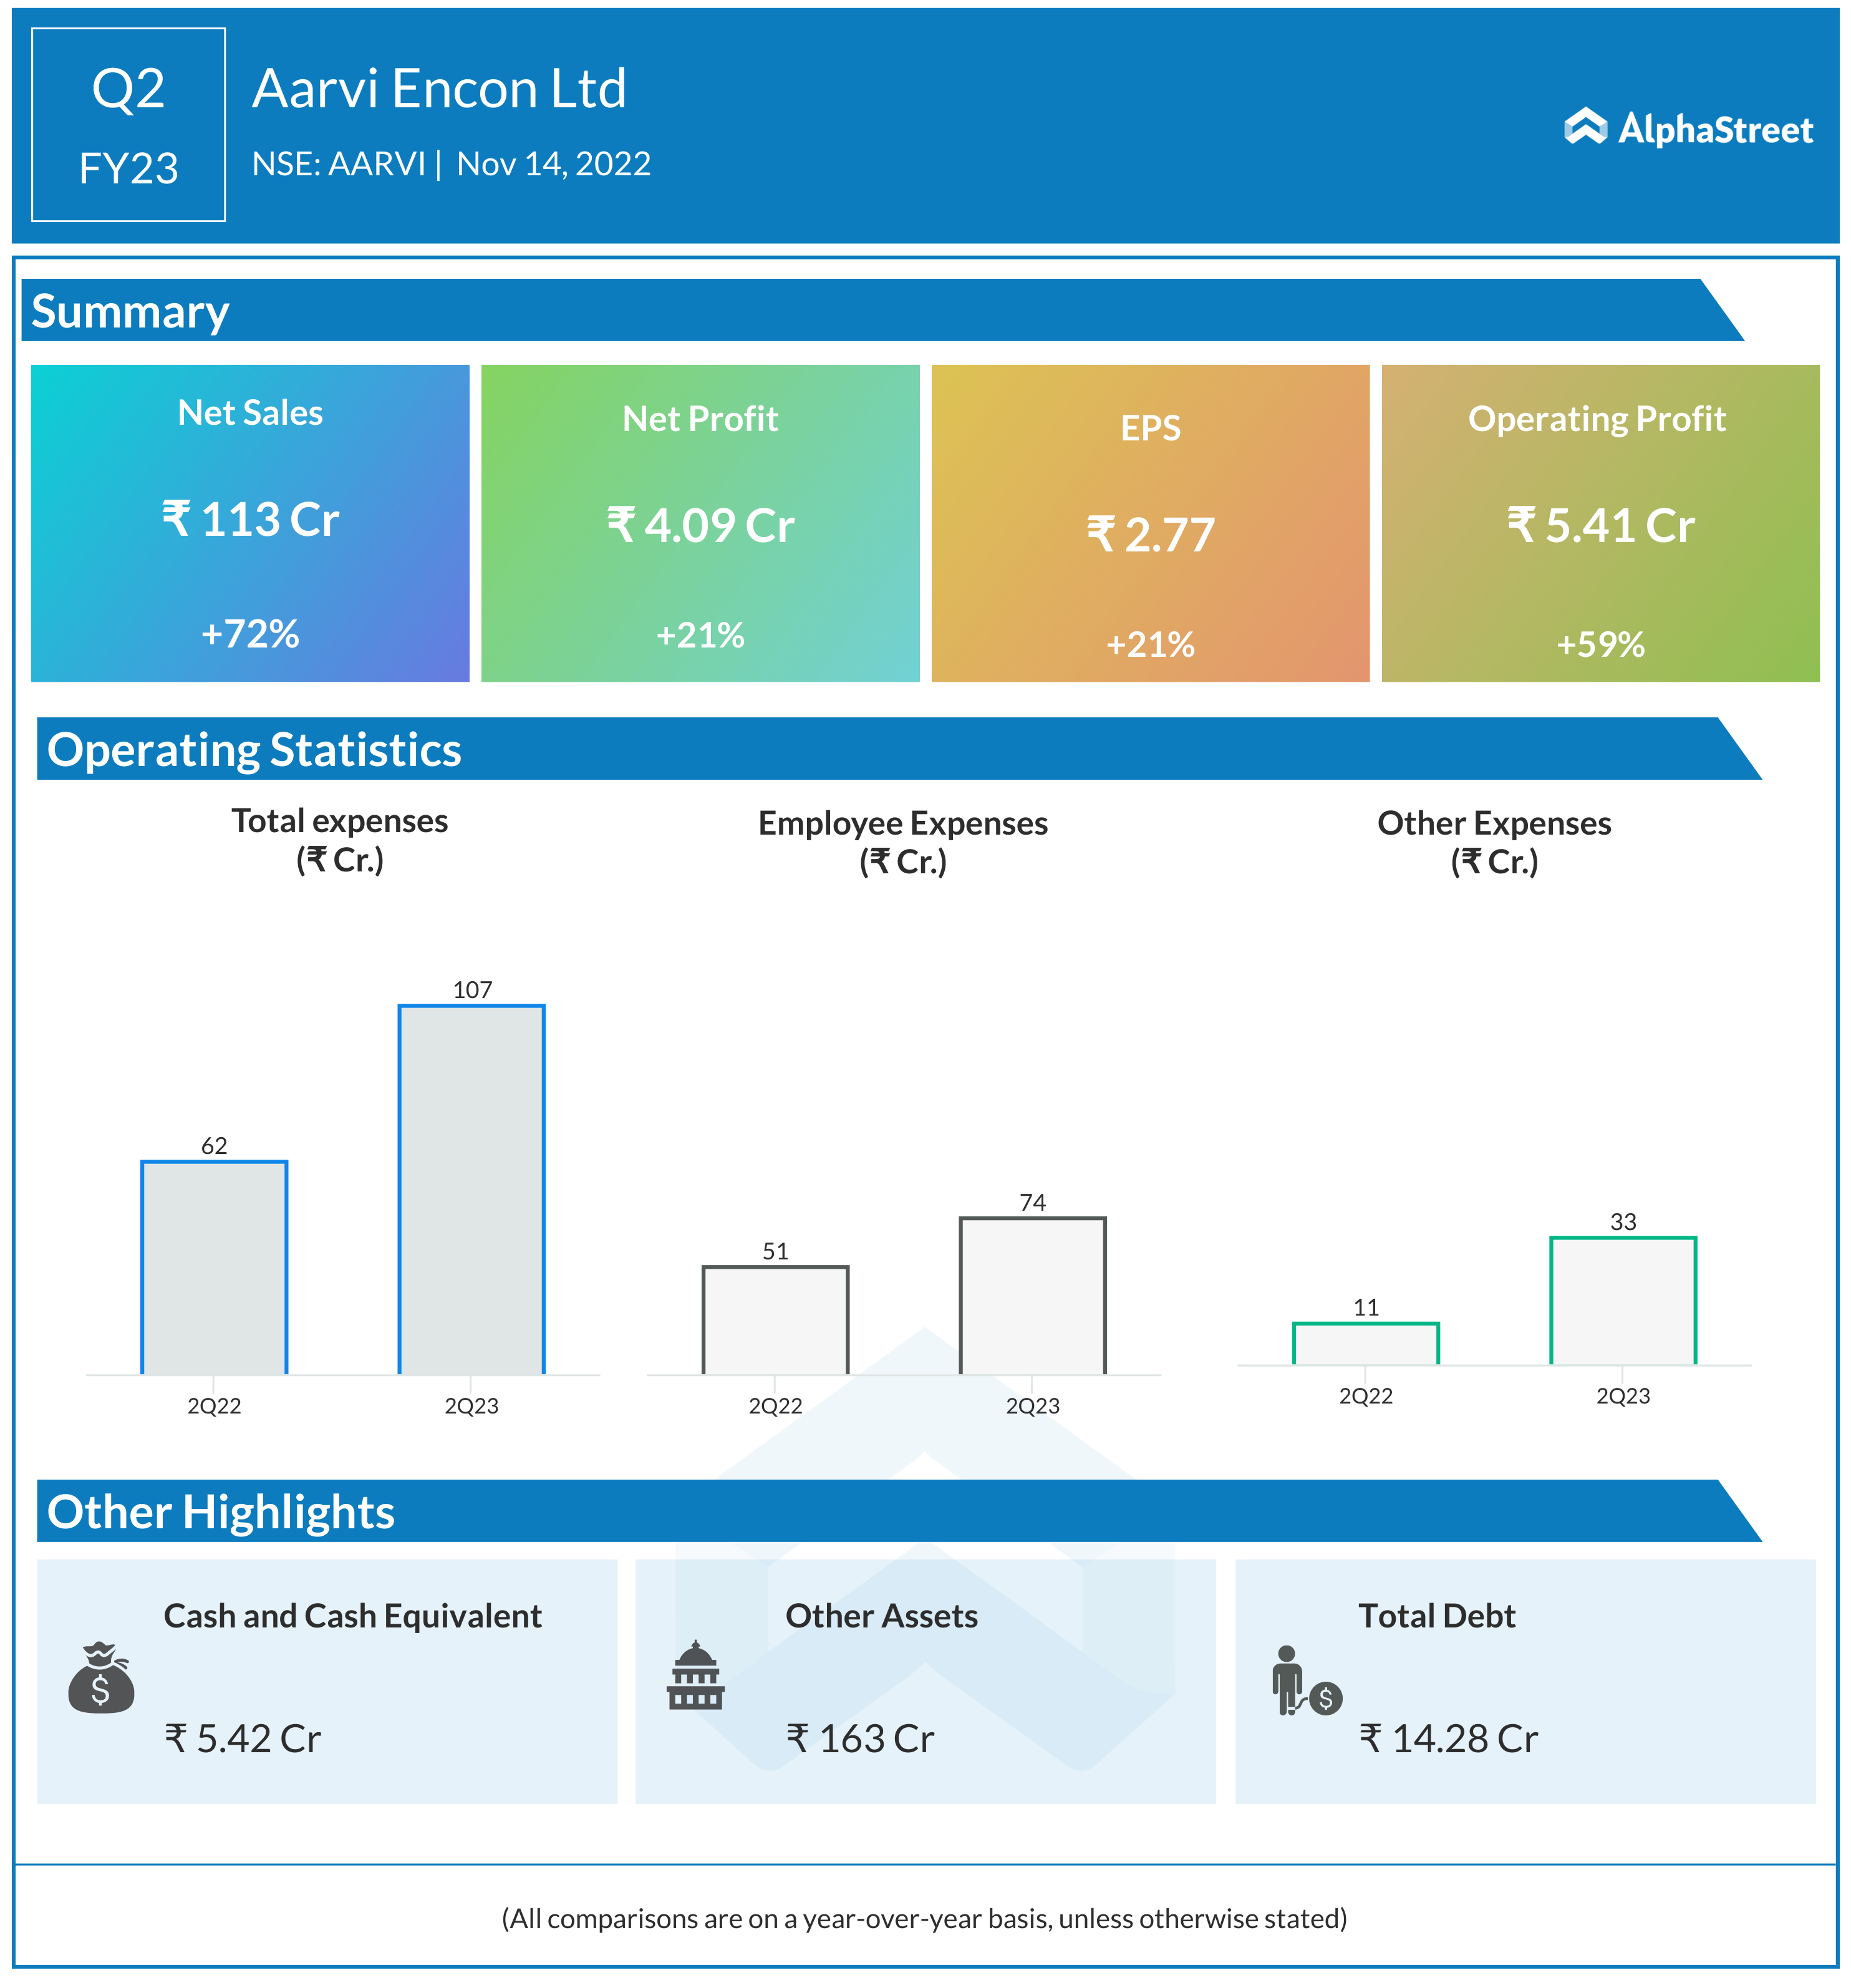Click the bank building Other Assets icon
1851x1988 pixels.
click(695, 1676)
